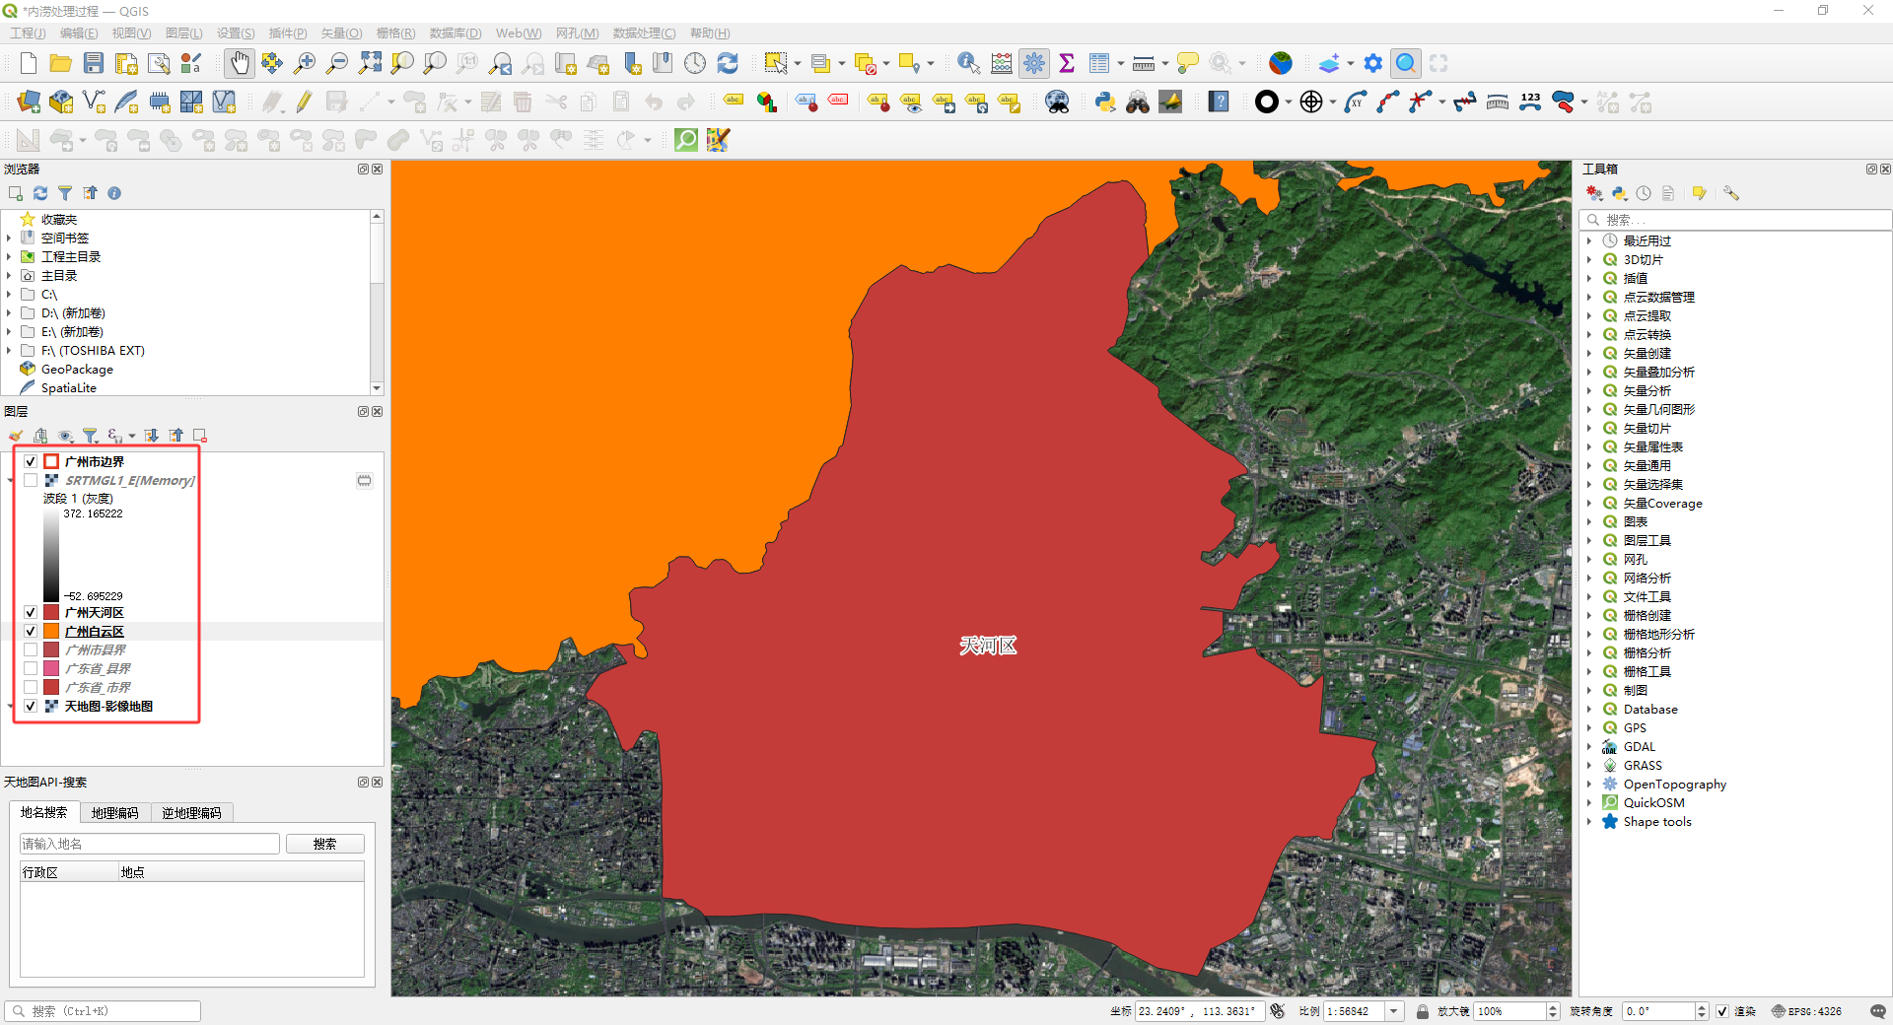
Task: Open the QuickOSM magnifier icon in third toolbar
Action: [685, 140]
